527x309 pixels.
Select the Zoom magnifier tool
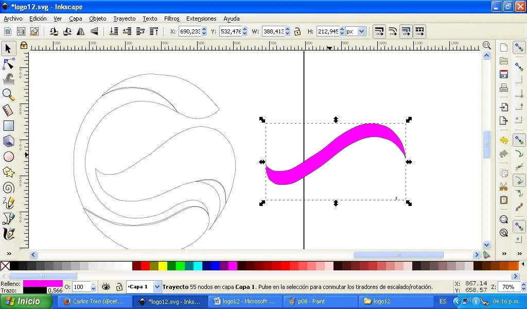[x=8, y=95]
